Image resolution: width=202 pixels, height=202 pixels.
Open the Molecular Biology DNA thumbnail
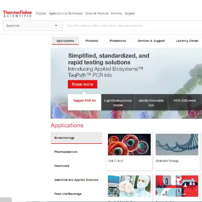[177, 145]
